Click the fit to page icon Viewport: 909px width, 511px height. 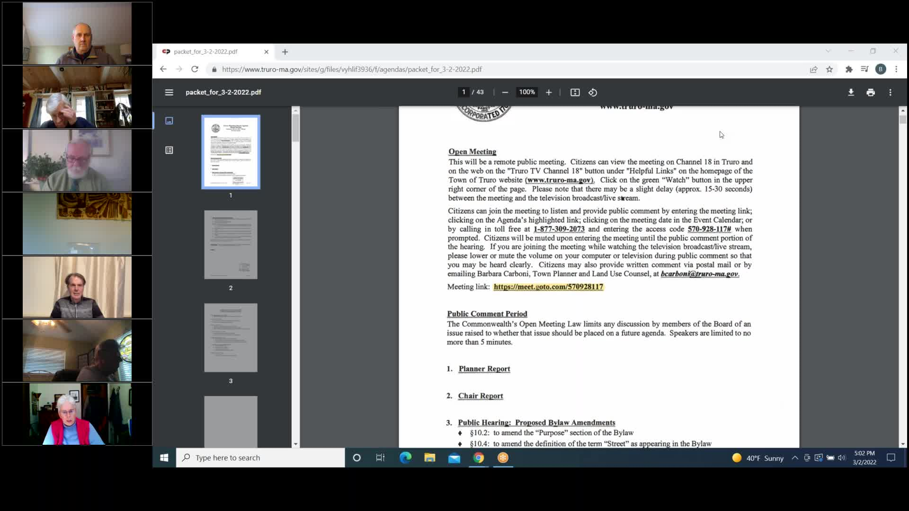tap(575, 92)
